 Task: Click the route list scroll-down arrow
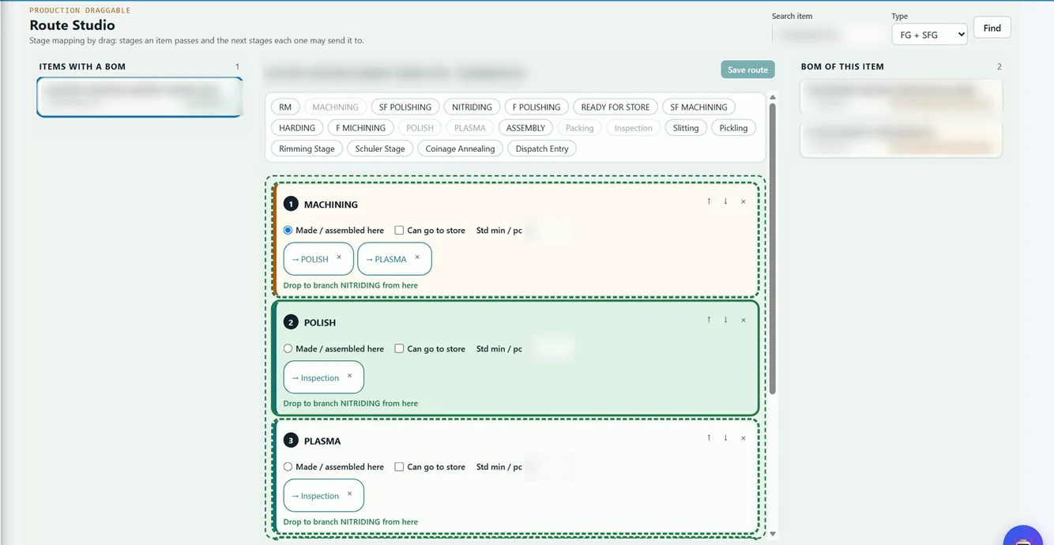pyautogui.click(x=773, y=534)
